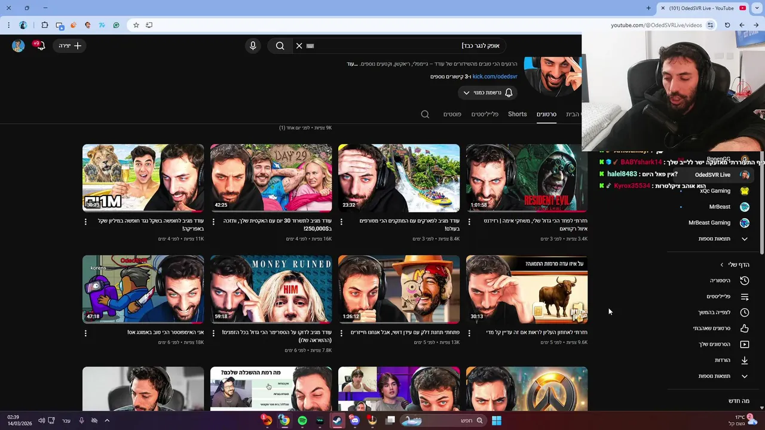
Task: Open הורדות (Downloads) in sidebar
Action: coord(715,360)
